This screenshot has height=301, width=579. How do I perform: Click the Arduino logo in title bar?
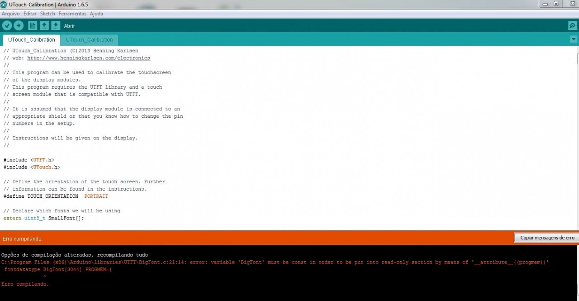point(4,4)
